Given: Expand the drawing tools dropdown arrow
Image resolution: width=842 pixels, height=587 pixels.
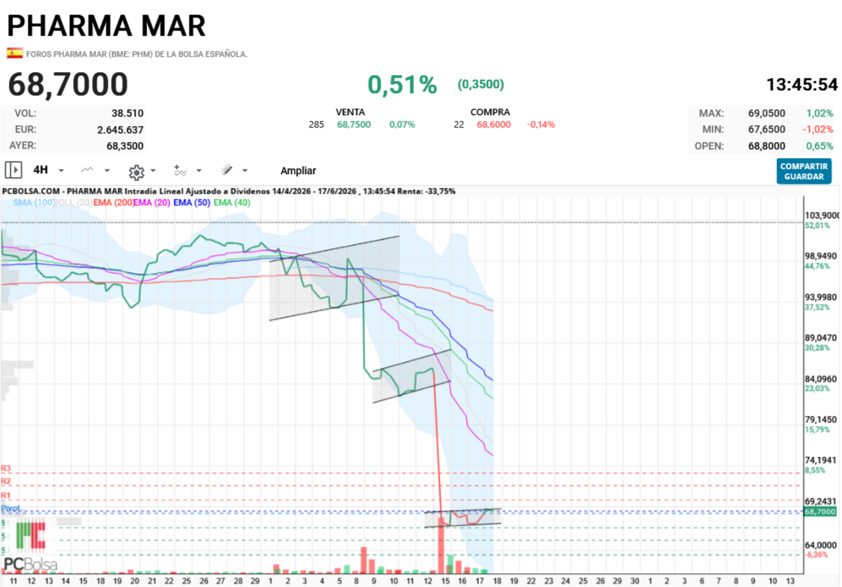Looking at the screenshot, I should pos(245,170).
